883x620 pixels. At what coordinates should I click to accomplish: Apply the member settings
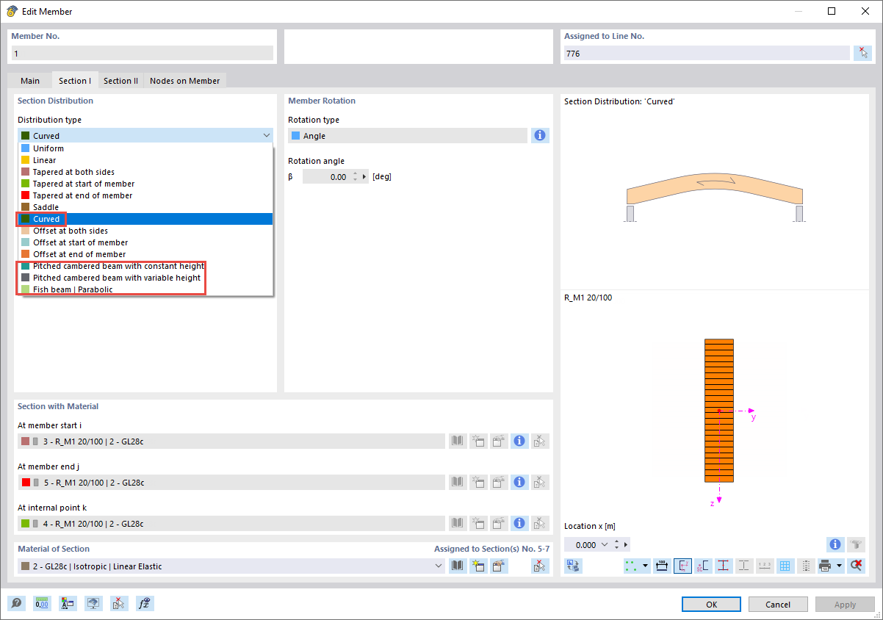point(844,603)
